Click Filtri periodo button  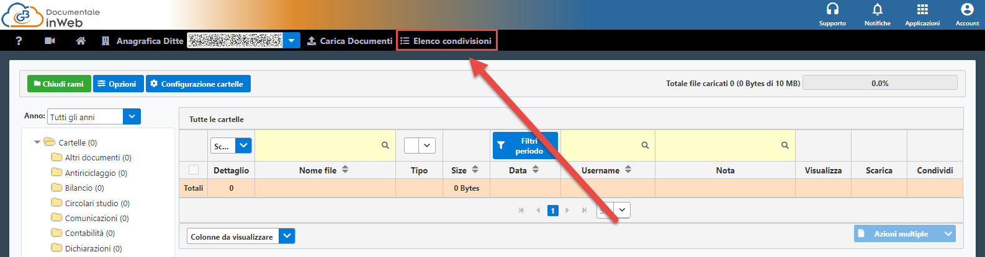(x=525, y=146)
